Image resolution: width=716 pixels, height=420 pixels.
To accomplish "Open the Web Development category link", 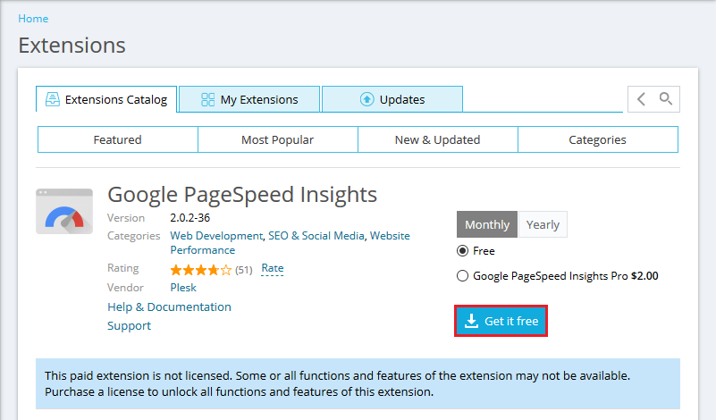I will 216,236.
